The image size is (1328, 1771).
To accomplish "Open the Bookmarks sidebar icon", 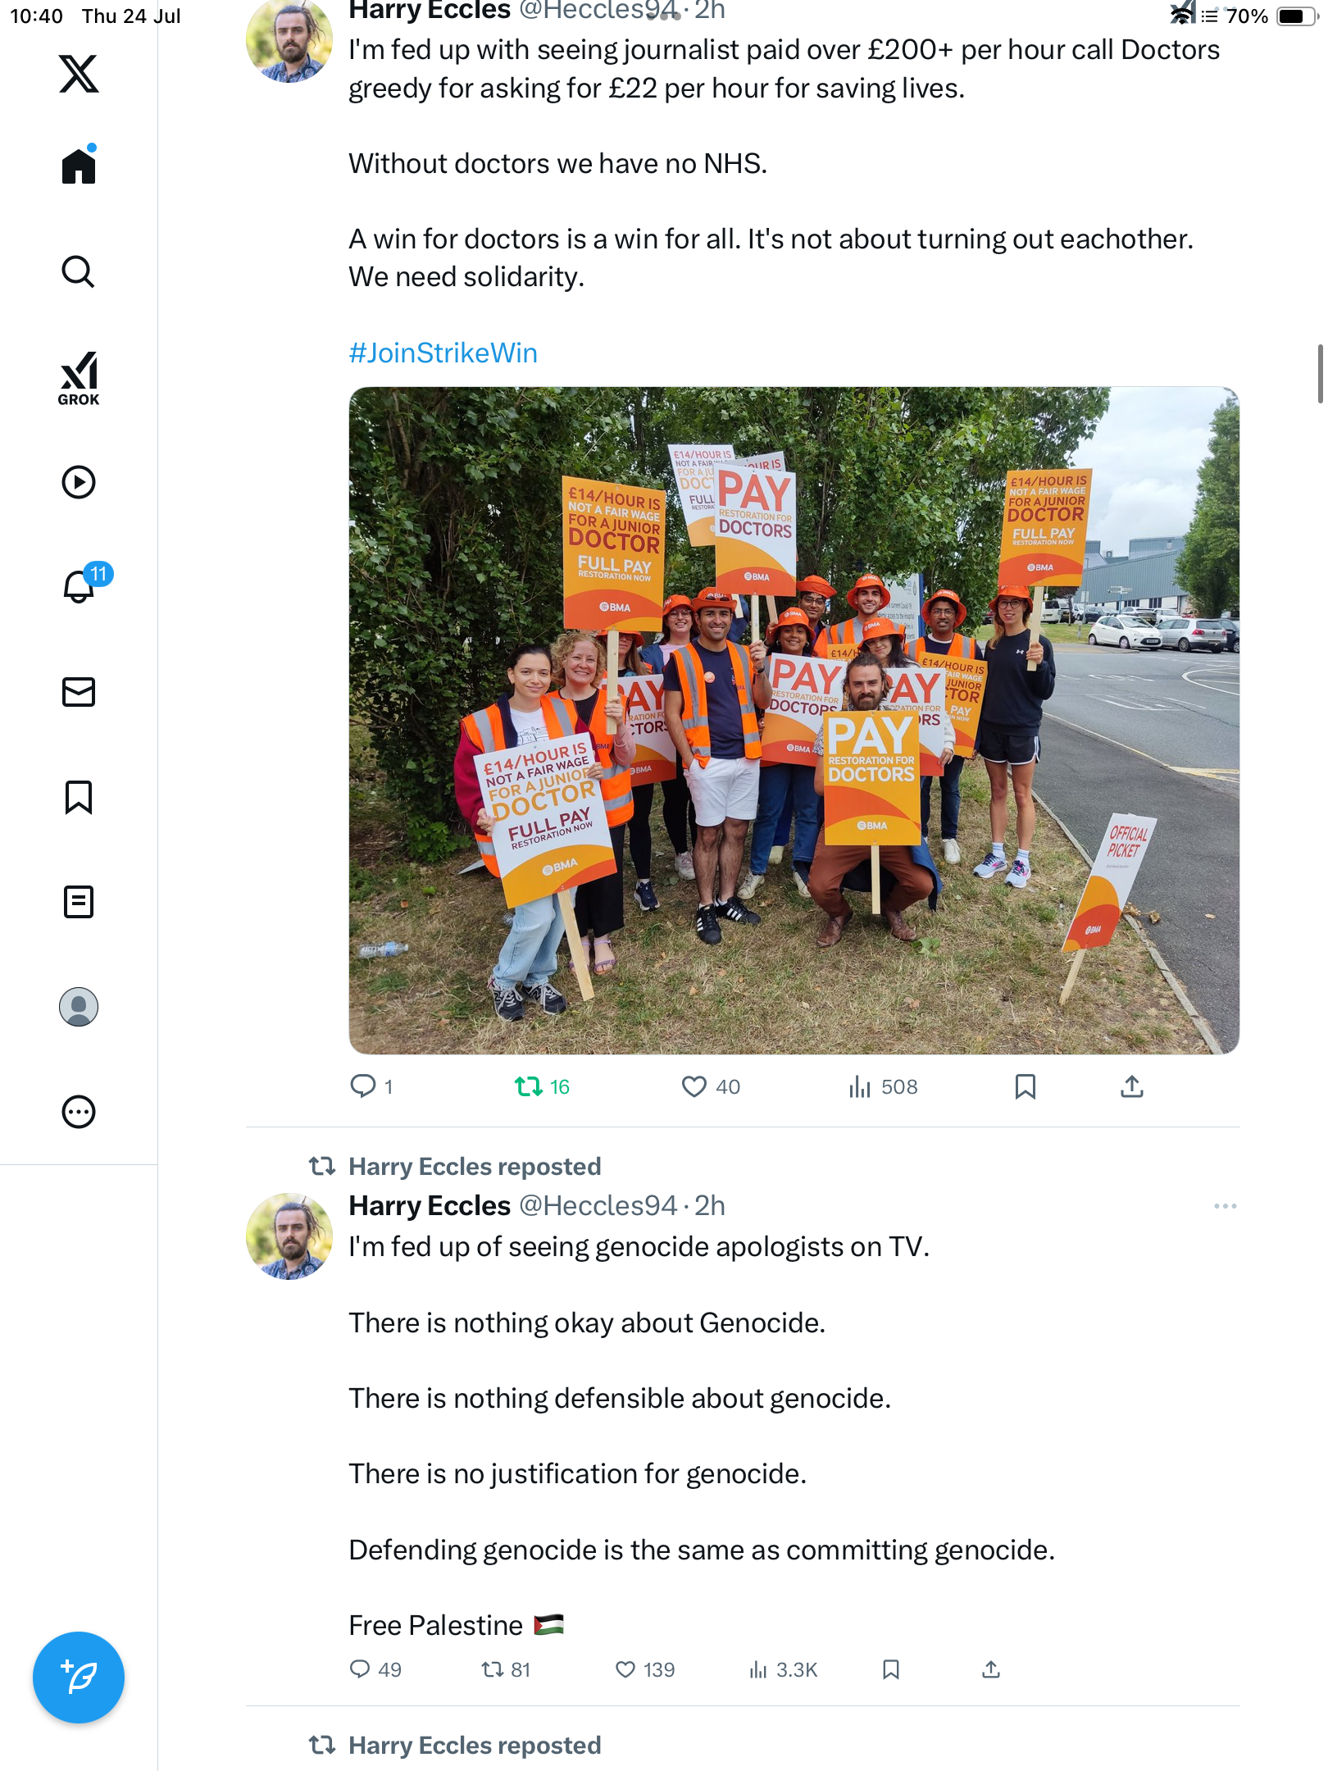I will point(79,797).
